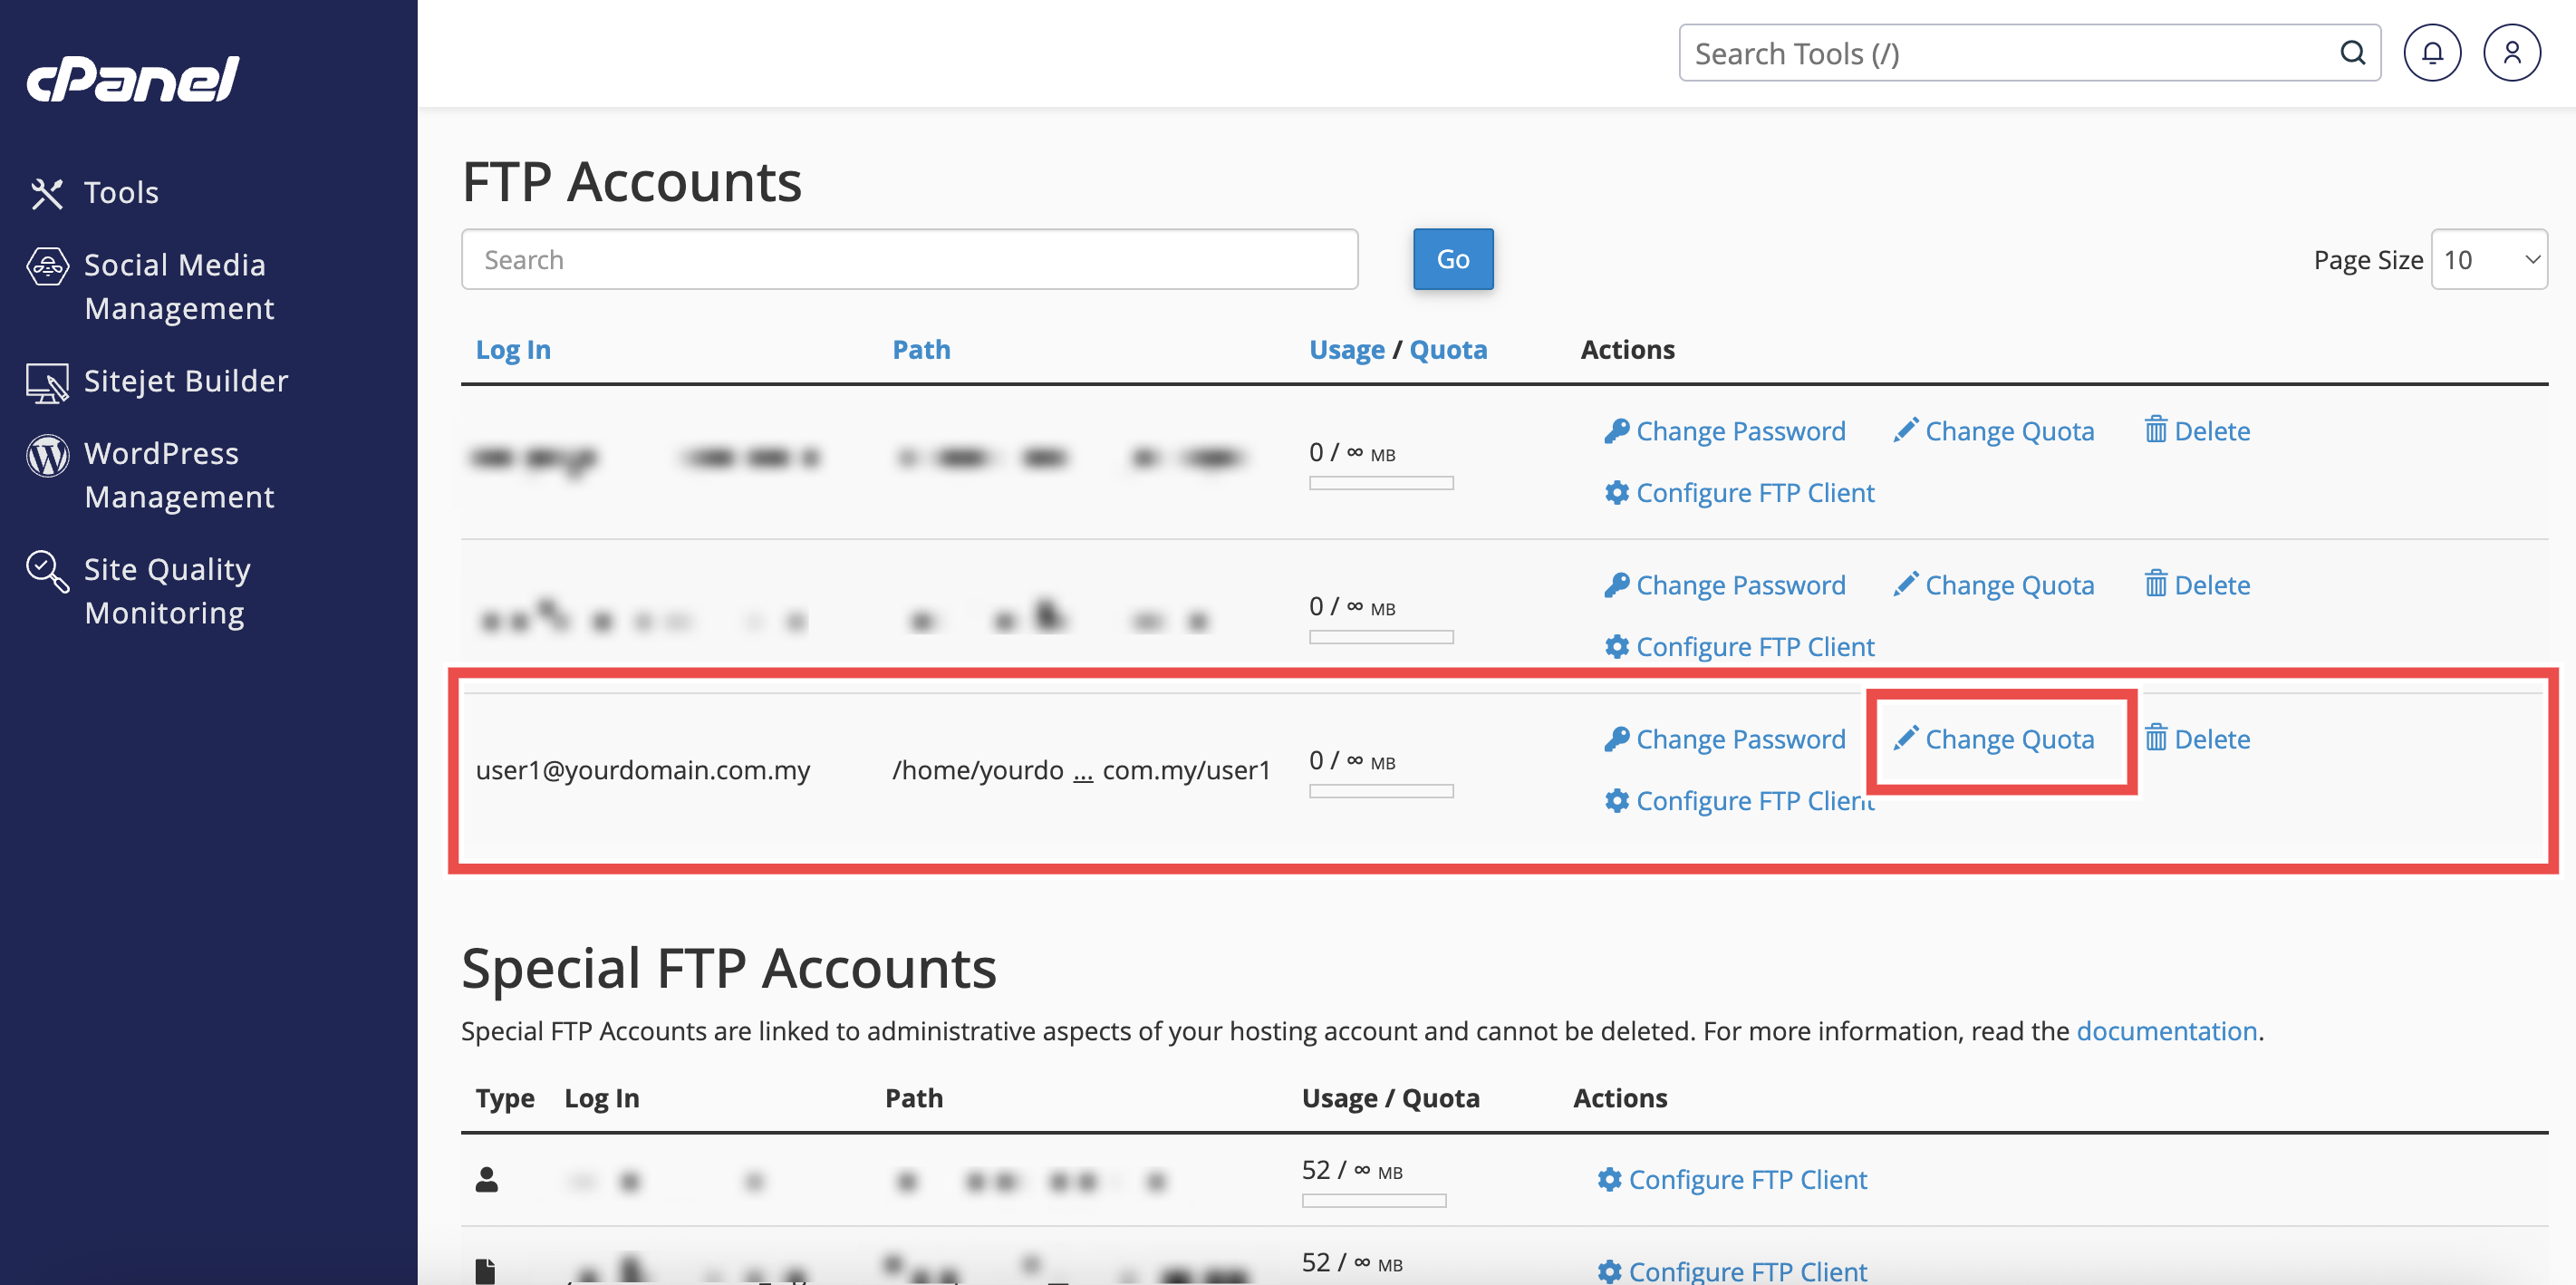Expand the Page Size dropdown
The image size is (2576, 1285).
click(2488, 260)
